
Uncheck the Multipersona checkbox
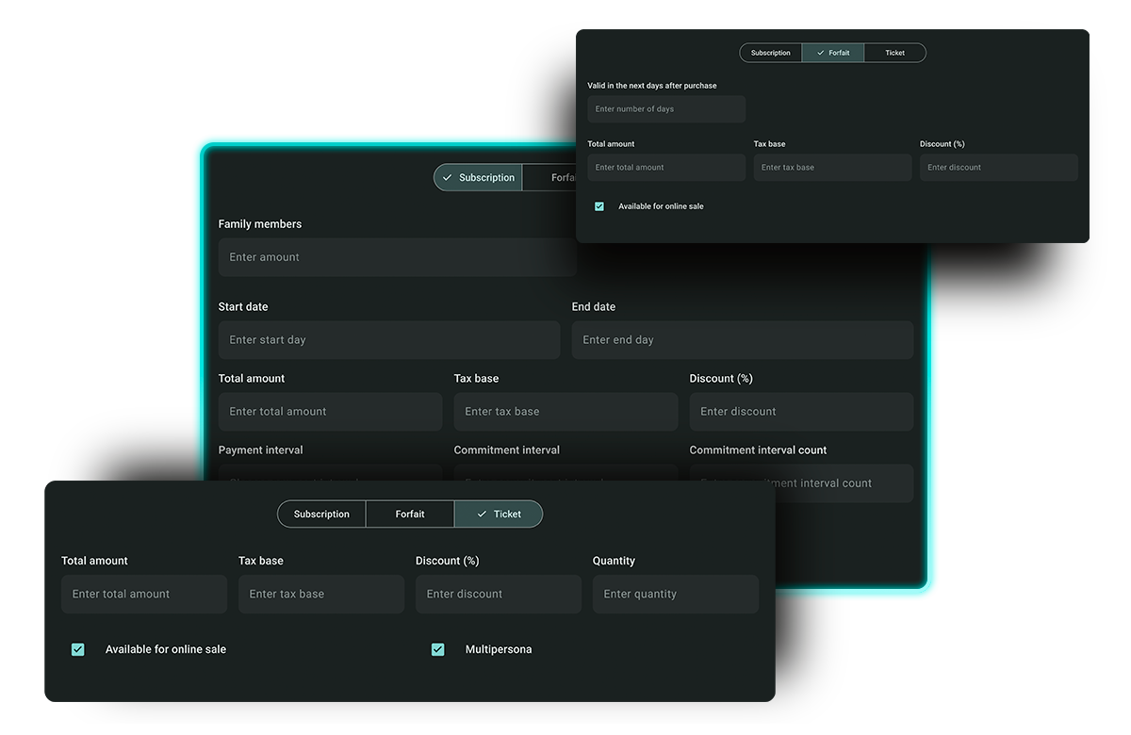(x=438, y=649)
